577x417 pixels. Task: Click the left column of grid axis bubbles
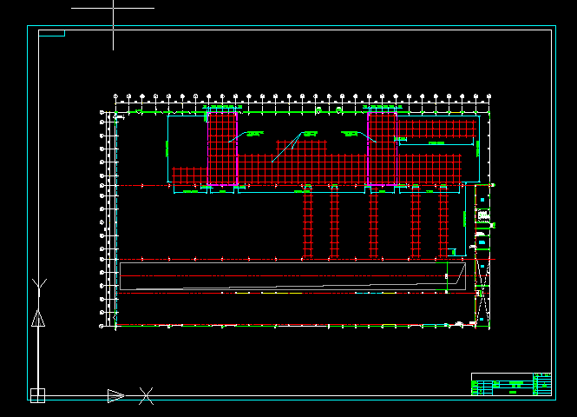[x=102, y=217]
